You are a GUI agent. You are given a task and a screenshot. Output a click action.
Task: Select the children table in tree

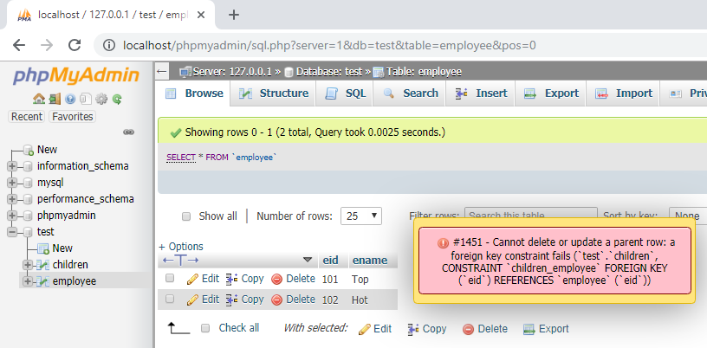coord(70,264)
